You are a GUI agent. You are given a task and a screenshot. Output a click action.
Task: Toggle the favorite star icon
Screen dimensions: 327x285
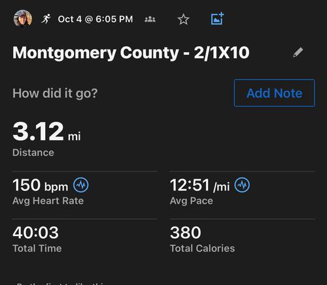coord(184,20)
